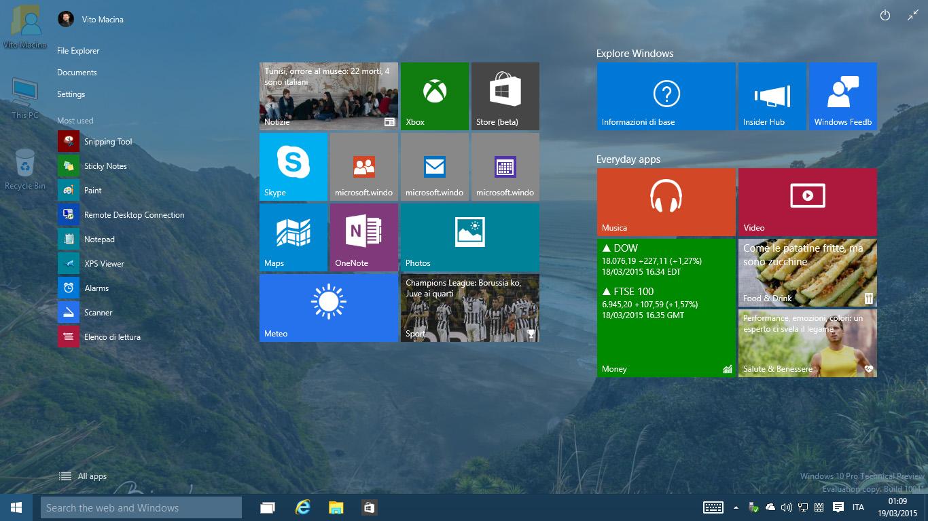
Task: Open the Sport Champions League tile
Action: [x=470, y=308]
